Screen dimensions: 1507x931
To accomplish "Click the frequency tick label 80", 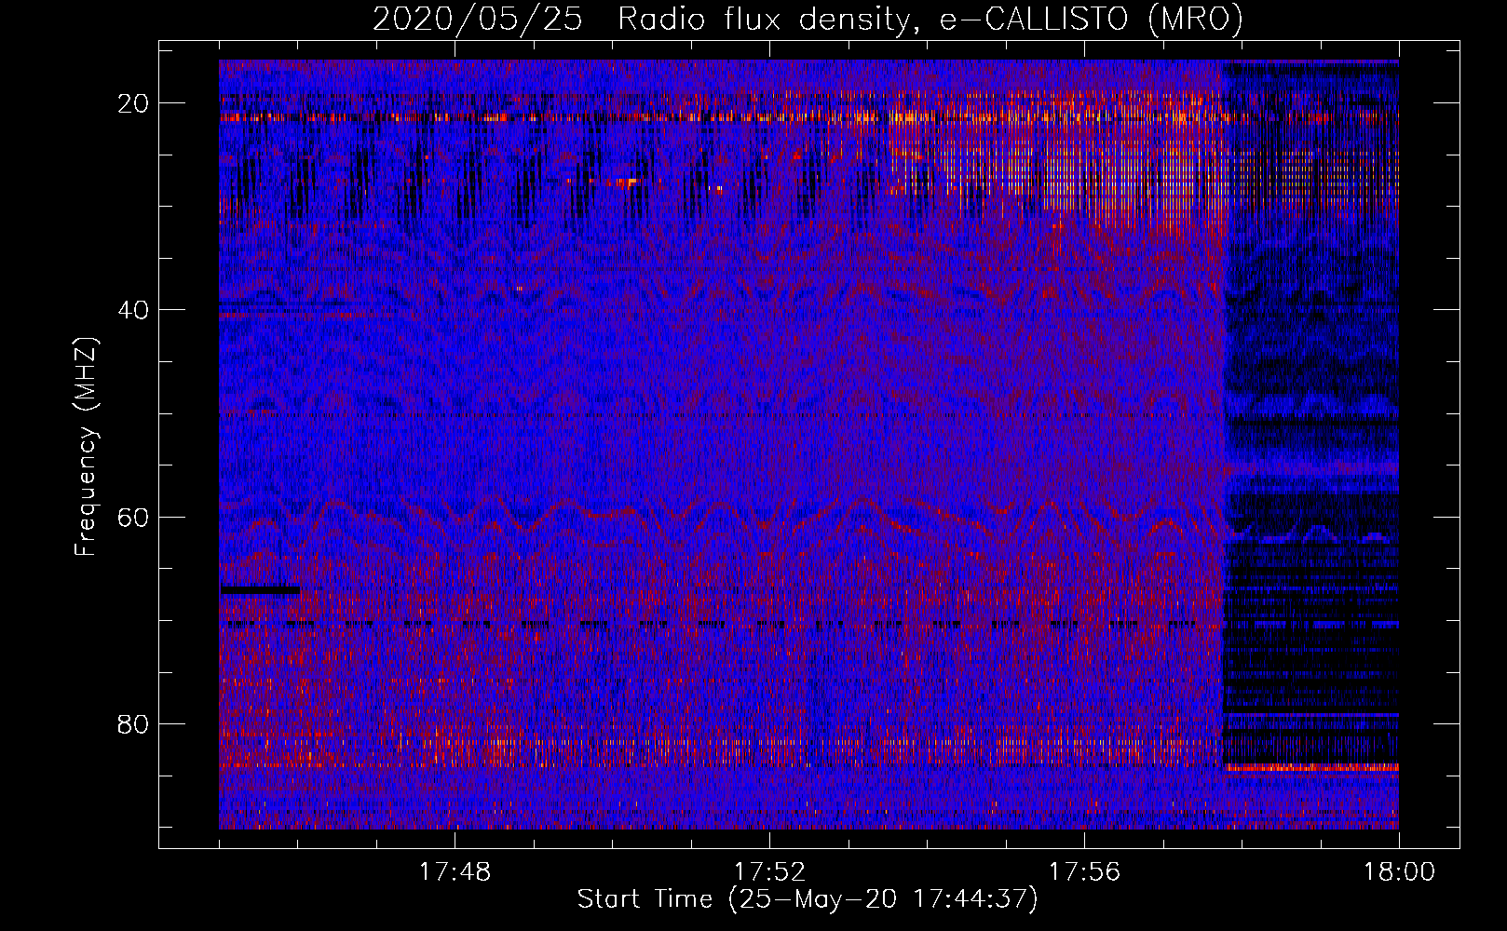I will [134, 723].
